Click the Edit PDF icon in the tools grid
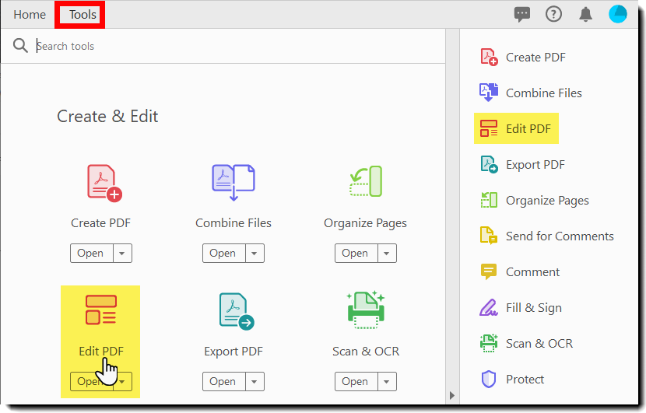 coord(101,310)
